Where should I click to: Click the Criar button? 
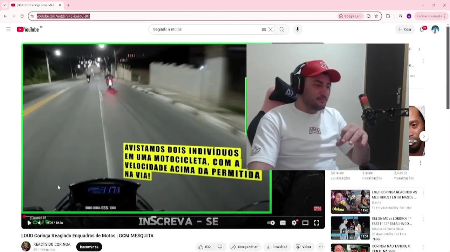coord(404,29)
